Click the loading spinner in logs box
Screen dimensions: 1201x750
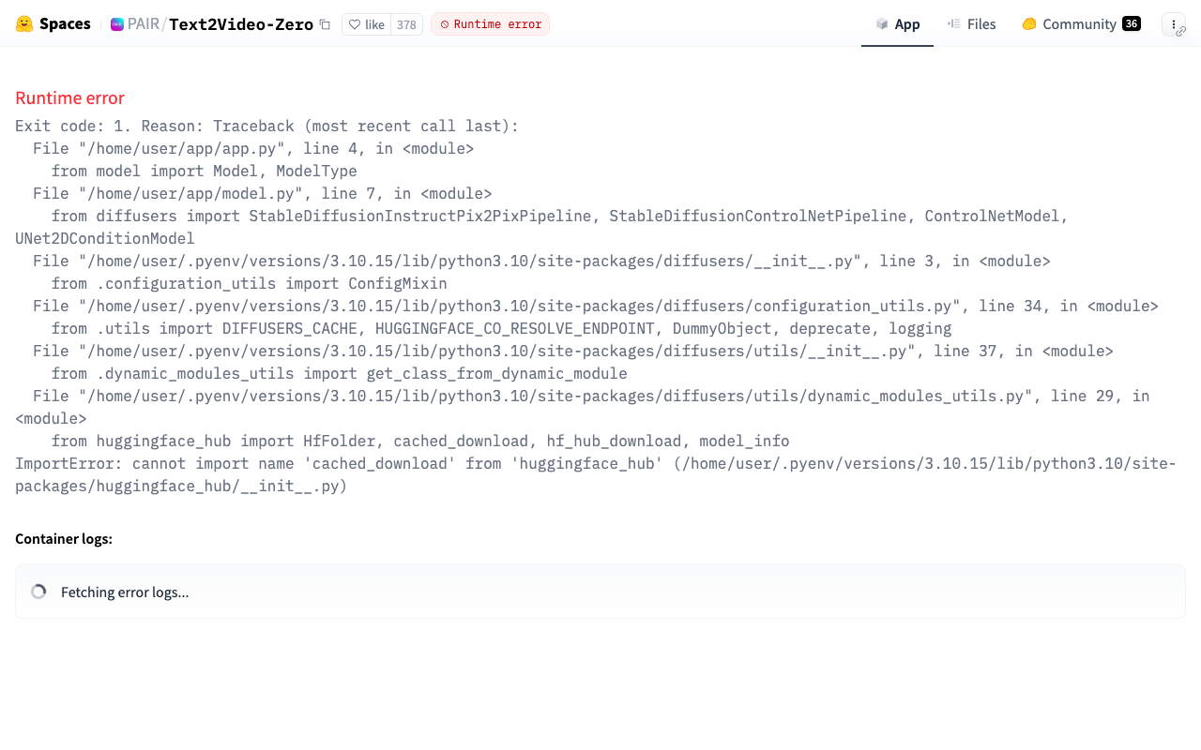pyautogui.click(x=38, y=592)
